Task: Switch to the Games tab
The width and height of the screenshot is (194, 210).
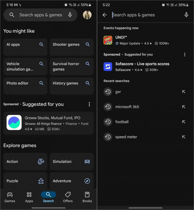Action: pyautogui.click(x=10, y=197)
